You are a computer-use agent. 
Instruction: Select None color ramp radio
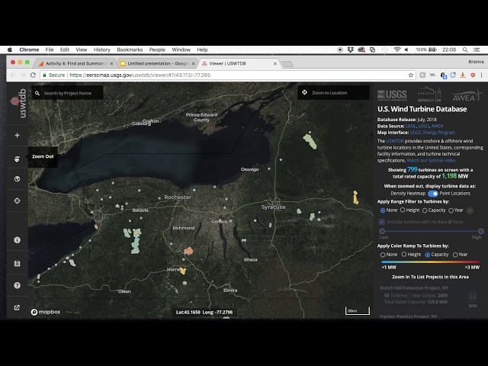[x=383, y=255]
